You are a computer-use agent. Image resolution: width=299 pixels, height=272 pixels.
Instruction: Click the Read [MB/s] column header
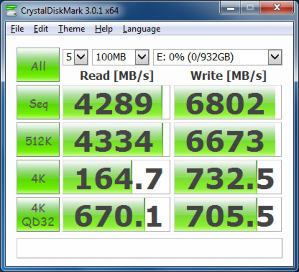pos(117,76)
